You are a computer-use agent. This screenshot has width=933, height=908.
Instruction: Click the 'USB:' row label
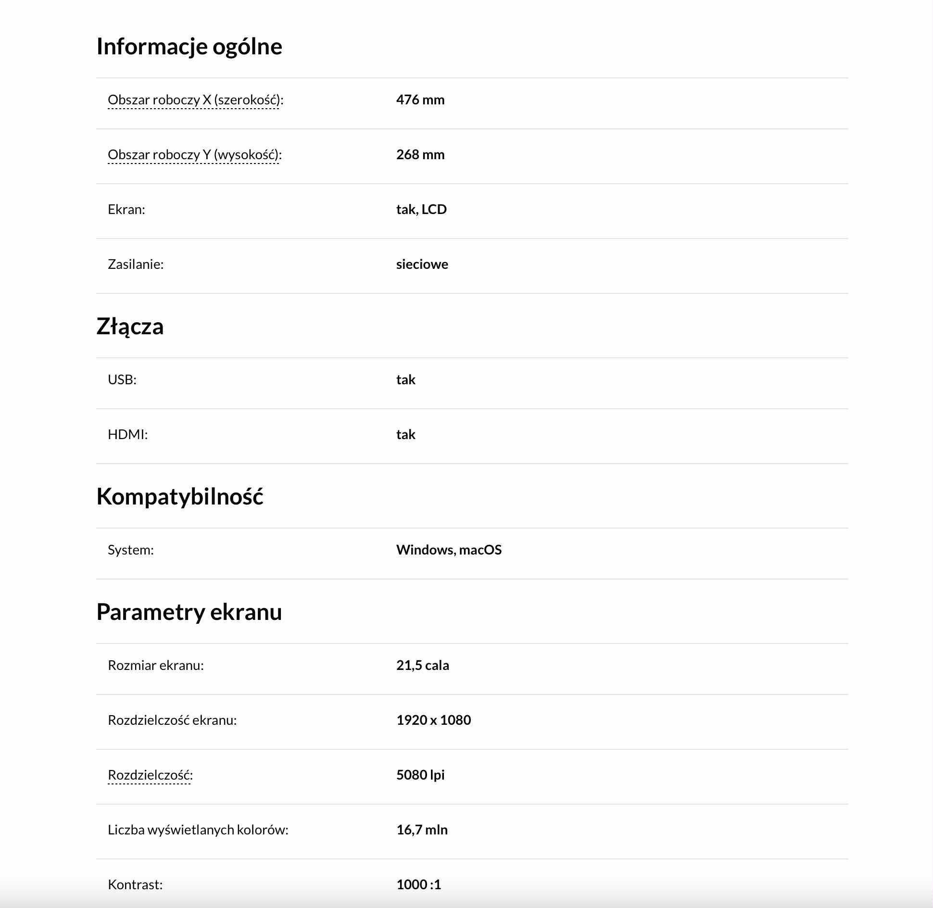122,380
